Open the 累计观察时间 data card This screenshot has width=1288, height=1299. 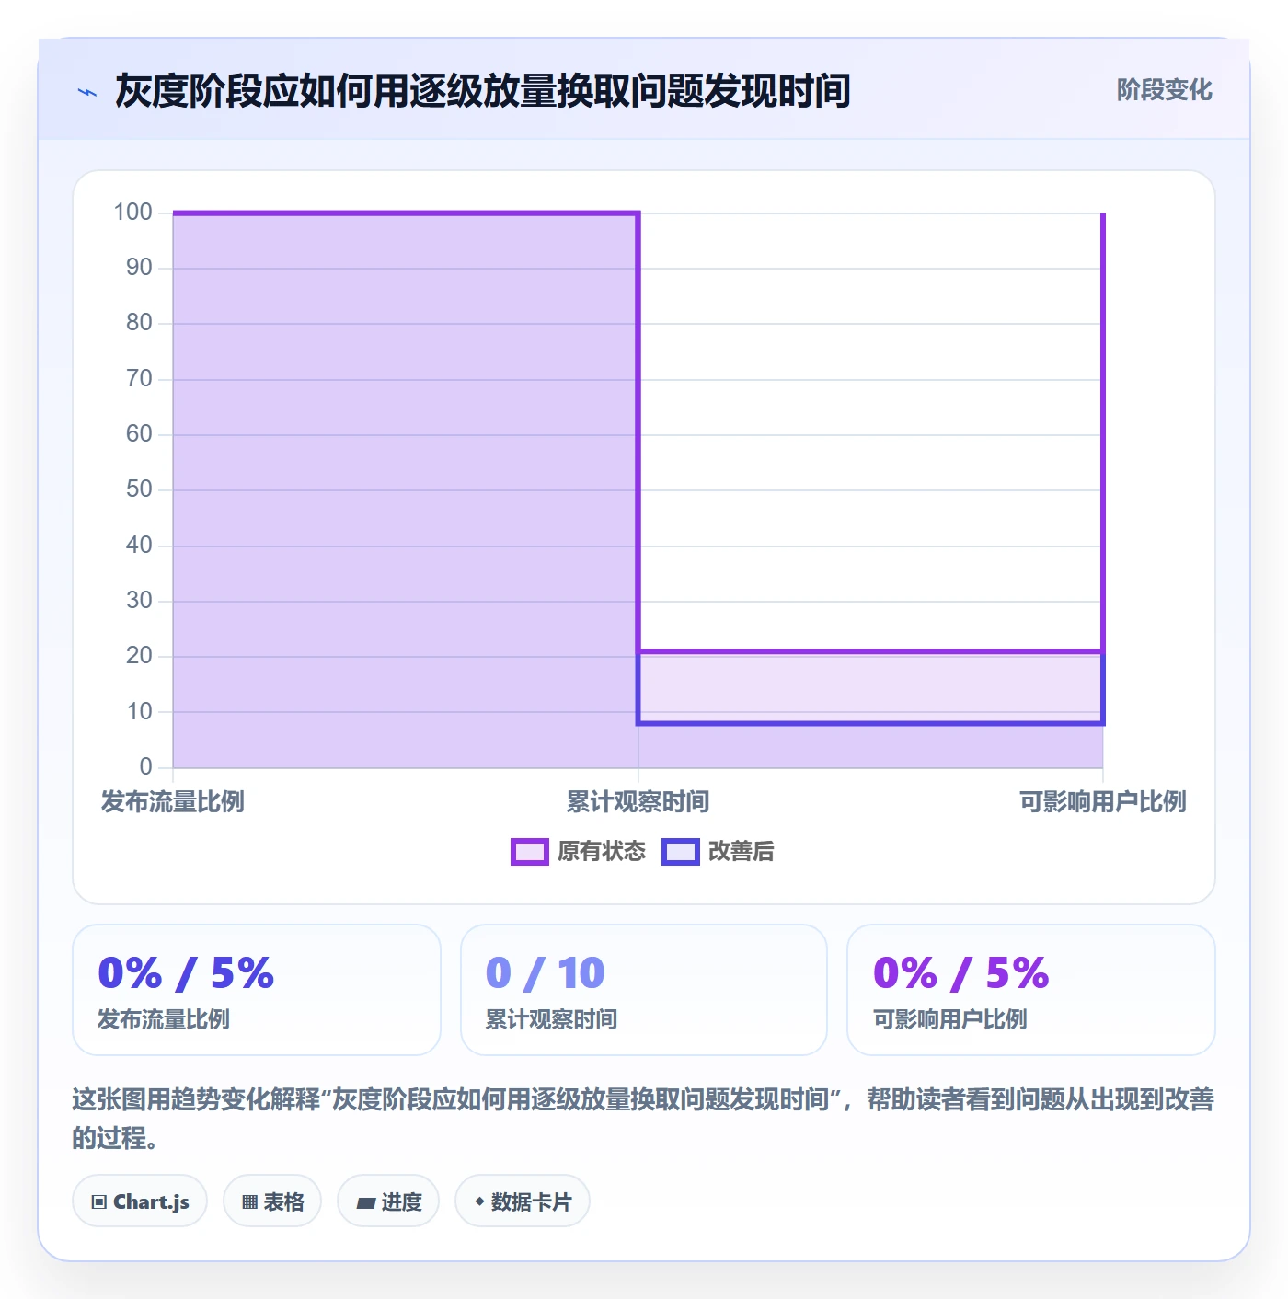[x=644, y=990]
